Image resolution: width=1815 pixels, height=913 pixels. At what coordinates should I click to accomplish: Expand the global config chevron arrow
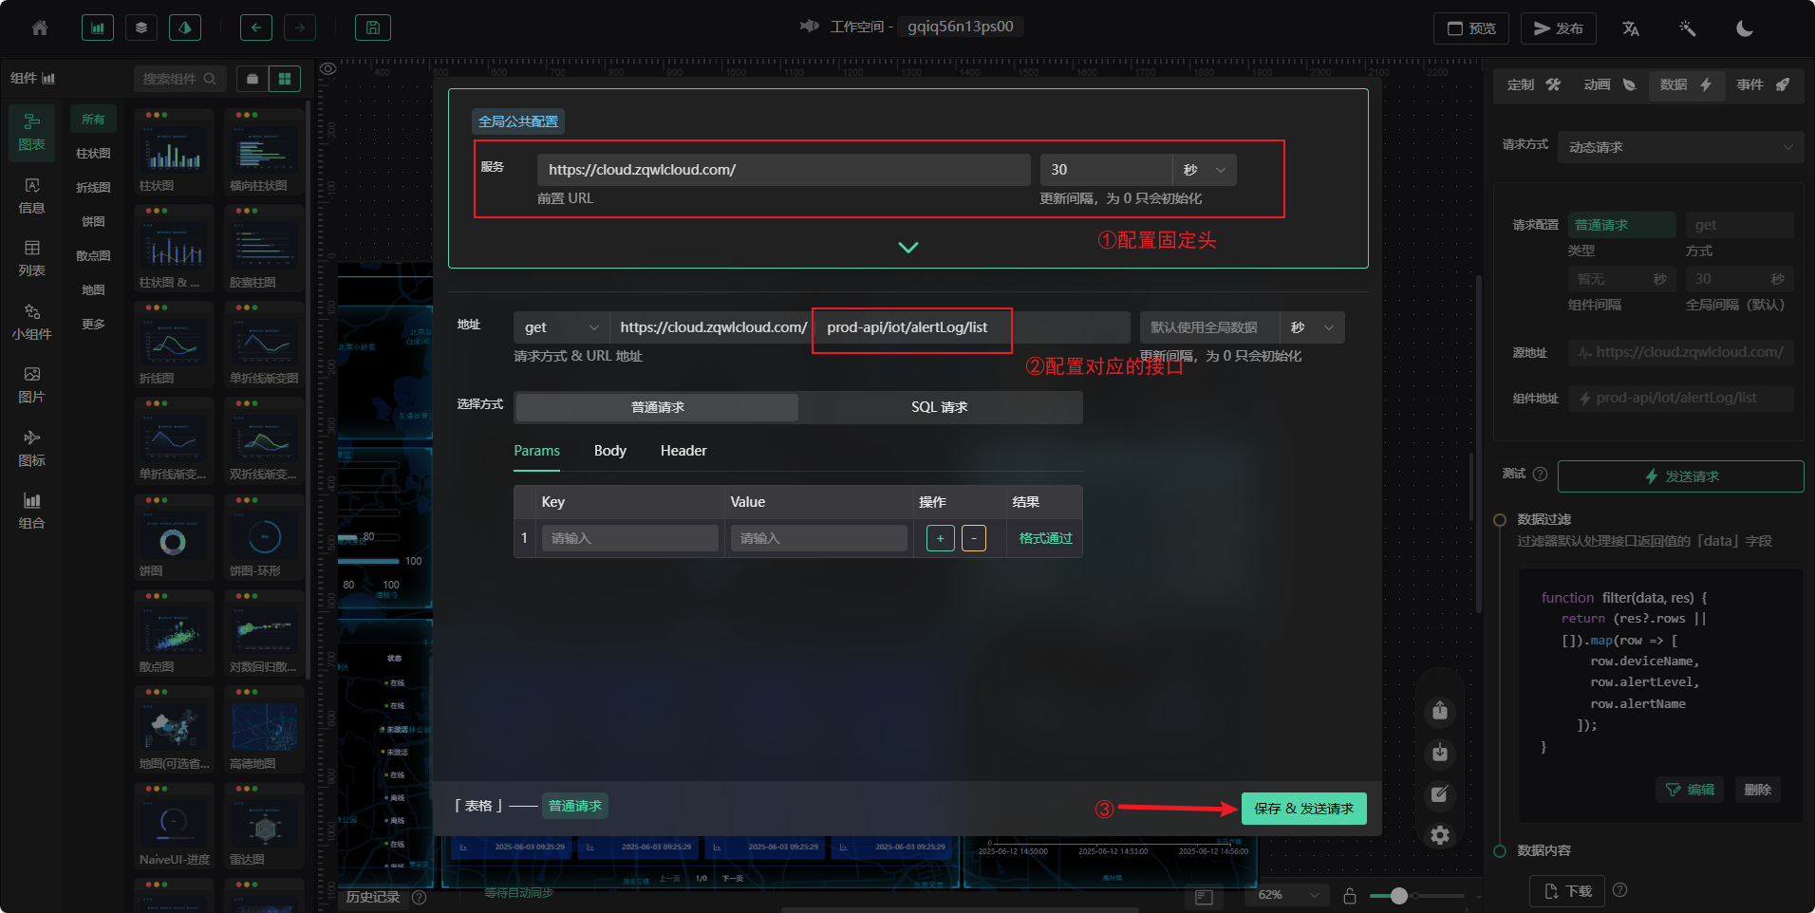pos(907,248)
